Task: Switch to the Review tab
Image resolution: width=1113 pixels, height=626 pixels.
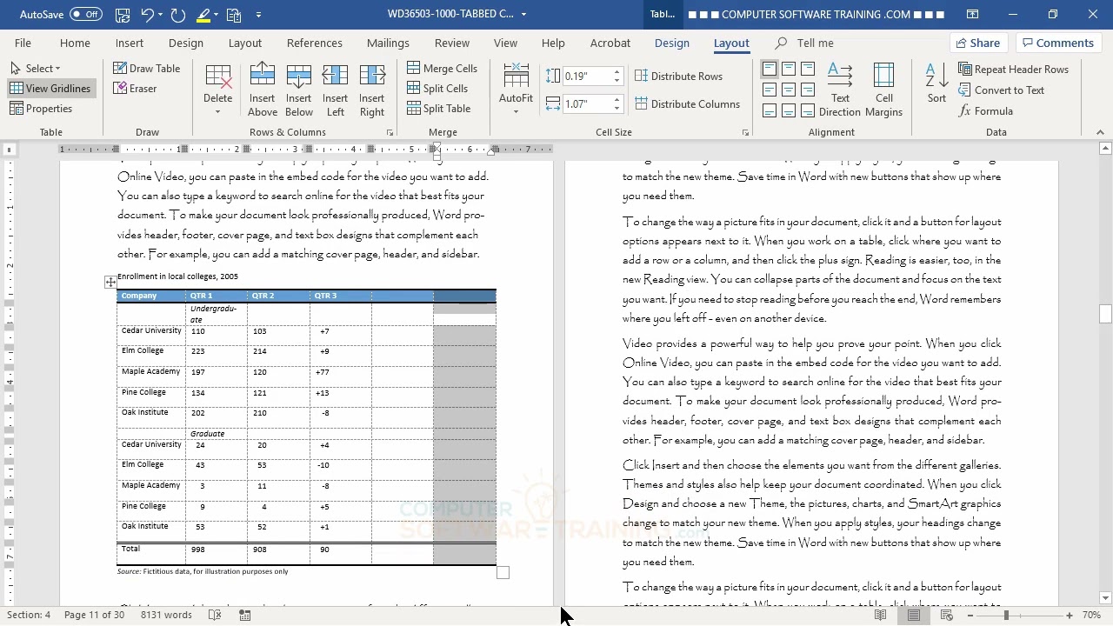Action: 452,43
